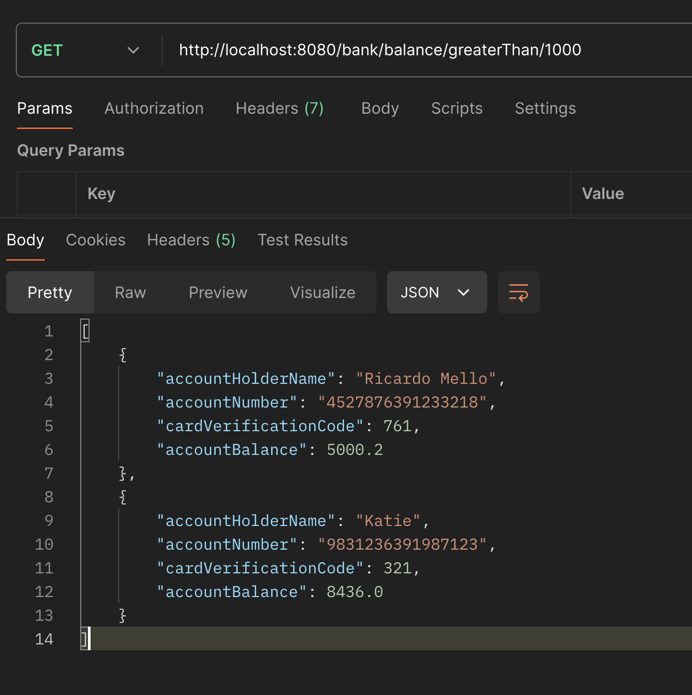Viewport: 692px width, 695px height.
Task: Select the Pretty response view
Action: (x=50, y=292)
